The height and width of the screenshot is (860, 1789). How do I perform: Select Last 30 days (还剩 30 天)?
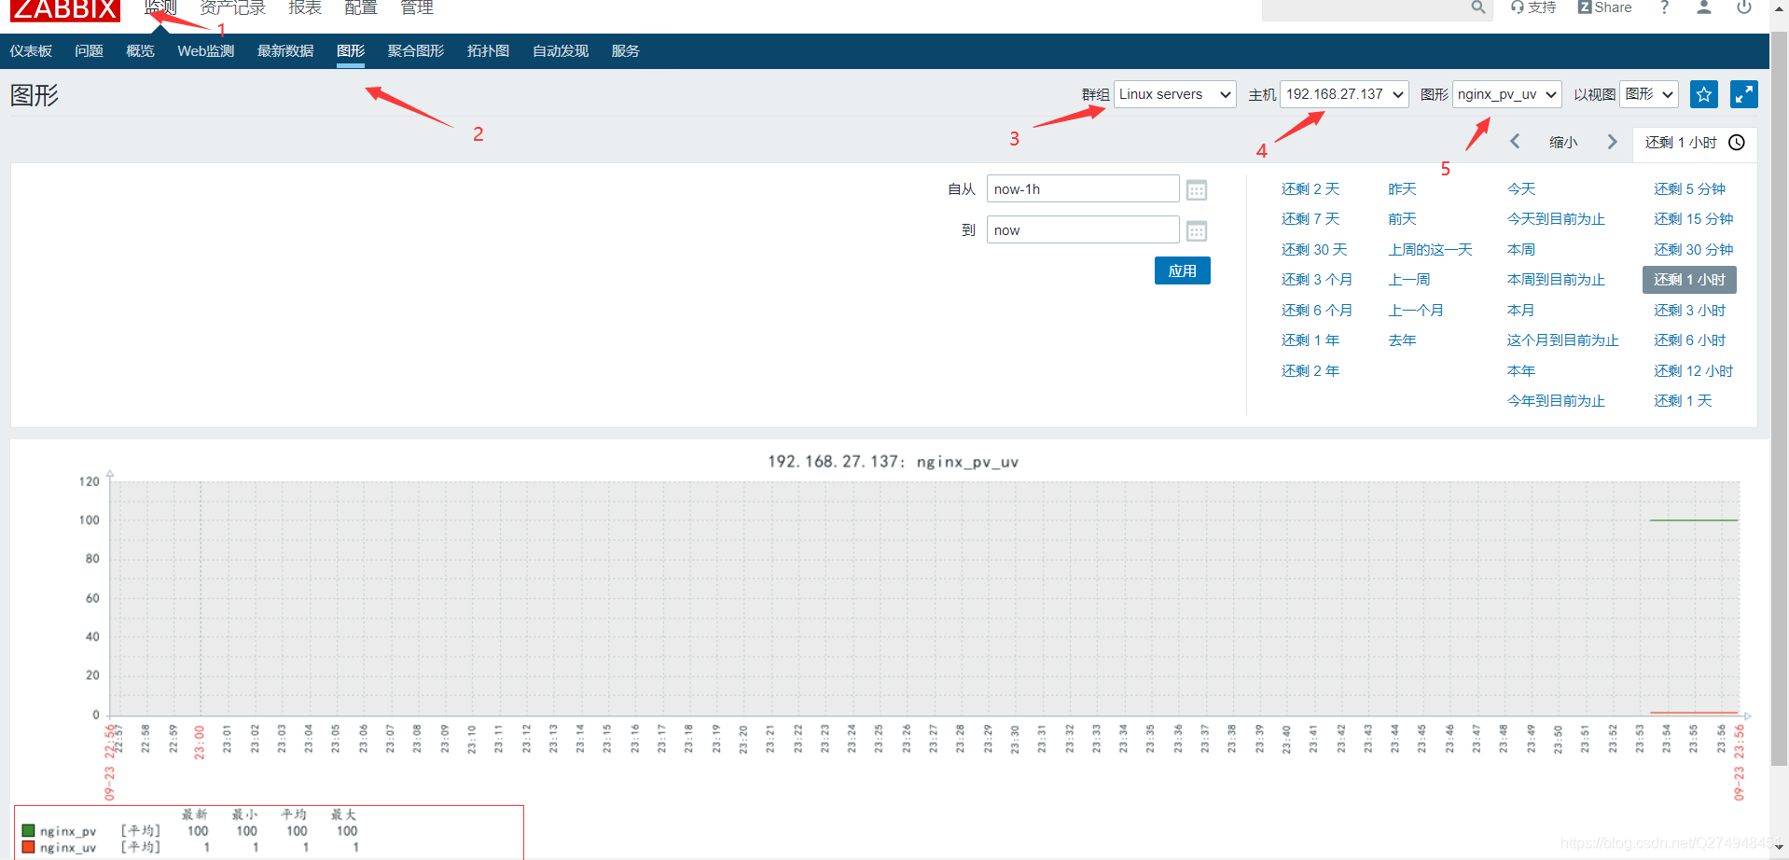1314,250
